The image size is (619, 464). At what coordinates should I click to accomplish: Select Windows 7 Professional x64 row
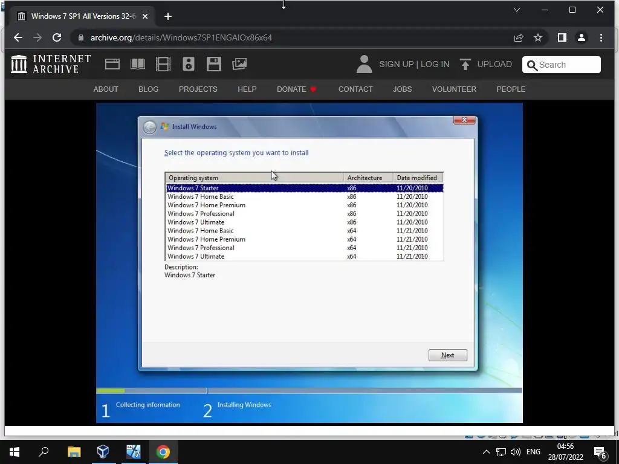[305, 248]
